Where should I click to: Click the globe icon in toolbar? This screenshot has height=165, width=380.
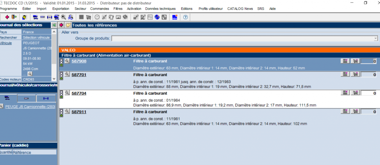click(157, 17)
